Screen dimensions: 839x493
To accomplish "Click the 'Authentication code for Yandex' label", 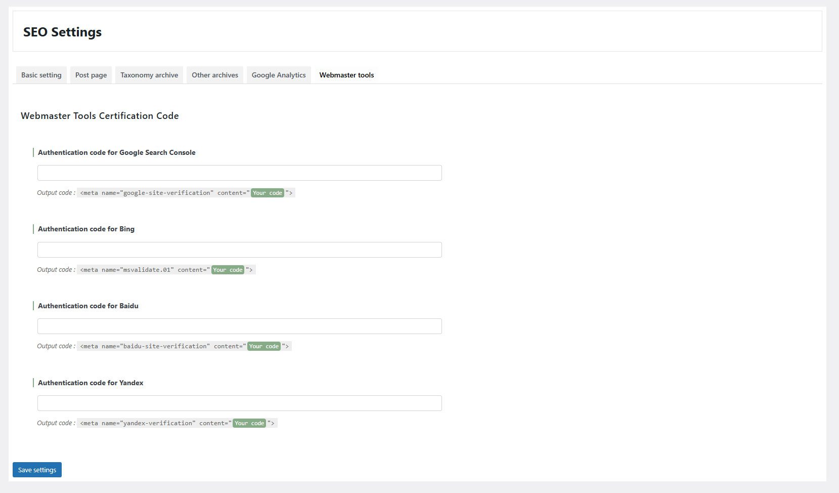I will pyautogui.click(x=91, y=383).
